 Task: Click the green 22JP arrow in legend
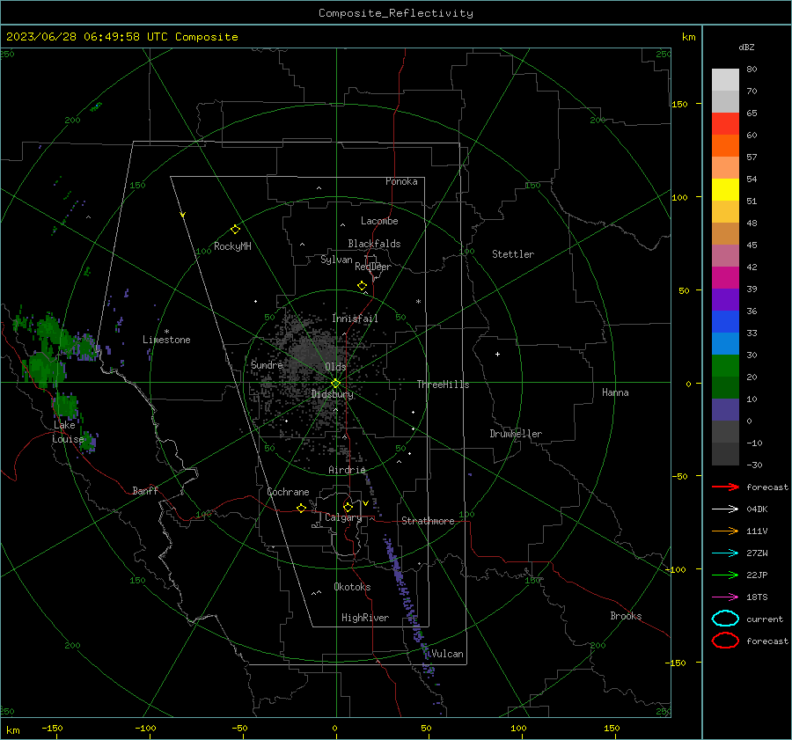coord(725,575)
